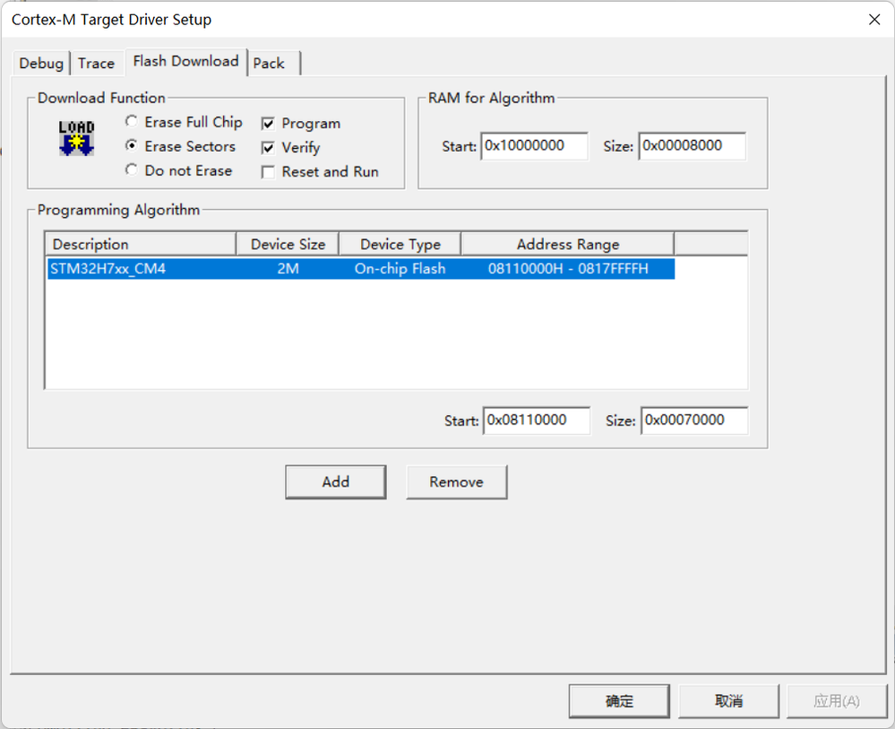Screen dimensions: 895x729
Task: Edit Programming Algorithm Start 0x08110000 field
Action: coord(537,421)
